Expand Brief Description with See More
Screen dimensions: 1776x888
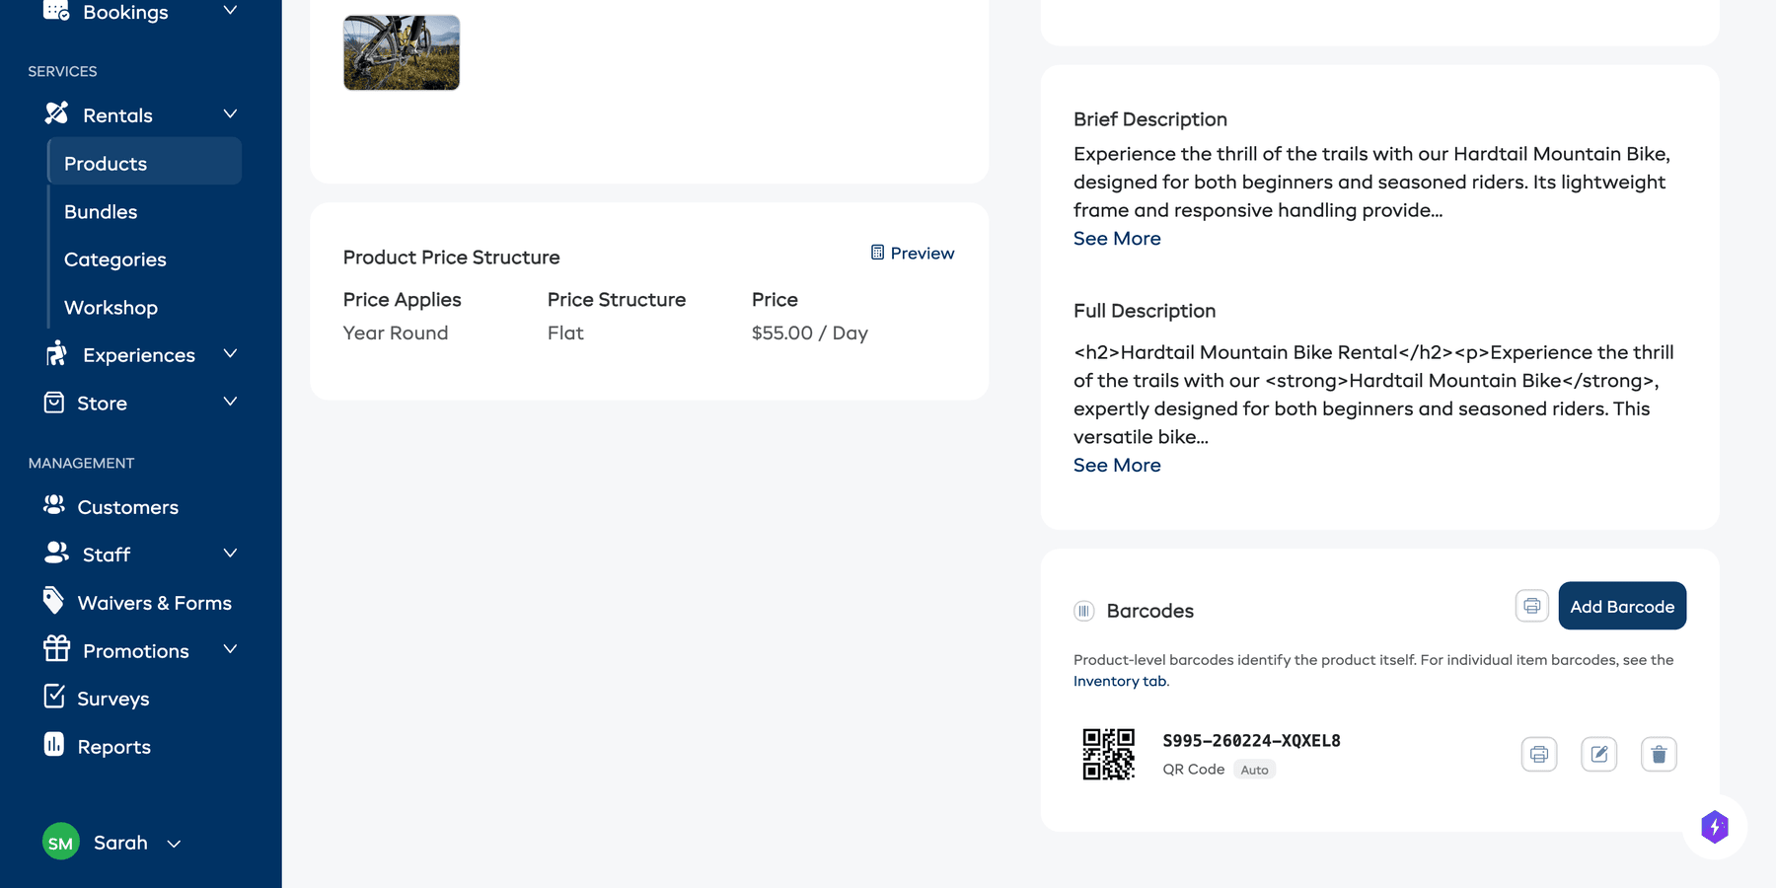[x=1116, y=239]
